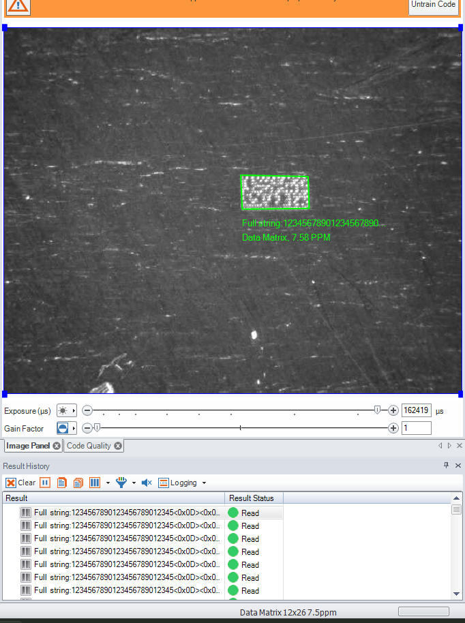Click the Untrain Code button
This screenshot has height=623, width=465.
(434, 5)
